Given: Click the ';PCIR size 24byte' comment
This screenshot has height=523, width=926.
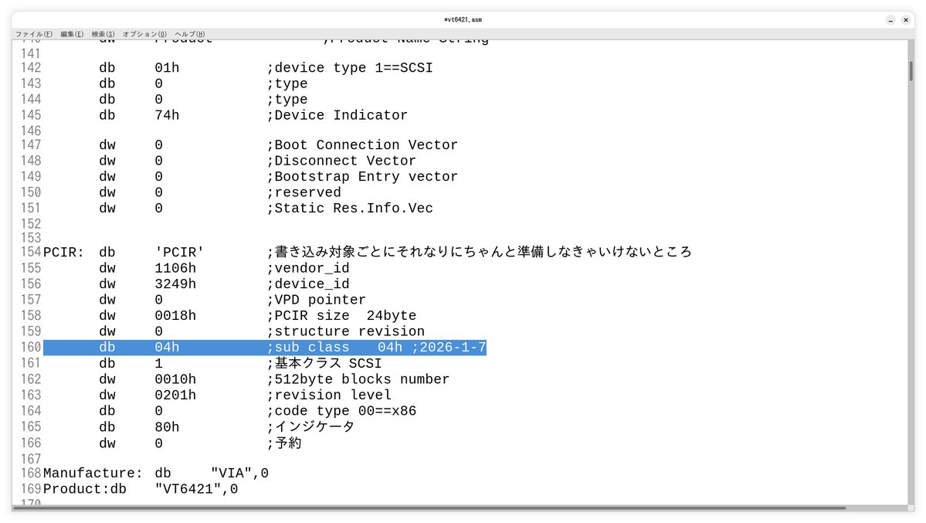Looking at the screenshot, I should (341, 316).
